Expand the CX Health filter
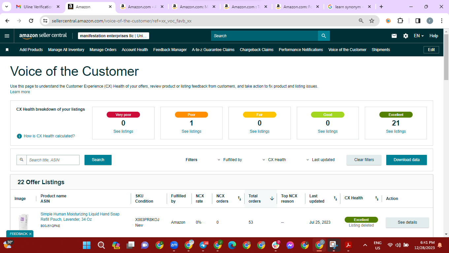Viewport: 449px width, 253px height. (274, 160)
